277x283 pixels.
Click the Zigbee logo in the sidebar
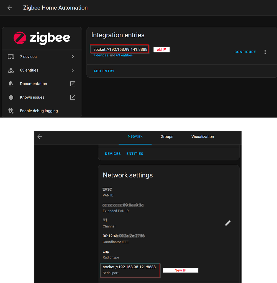tap(42, 38)
